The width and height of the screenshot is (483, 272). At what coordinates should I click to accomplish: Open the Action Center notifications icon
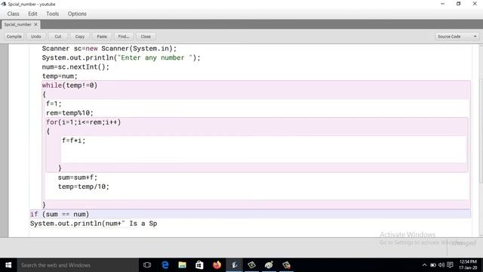450,265
